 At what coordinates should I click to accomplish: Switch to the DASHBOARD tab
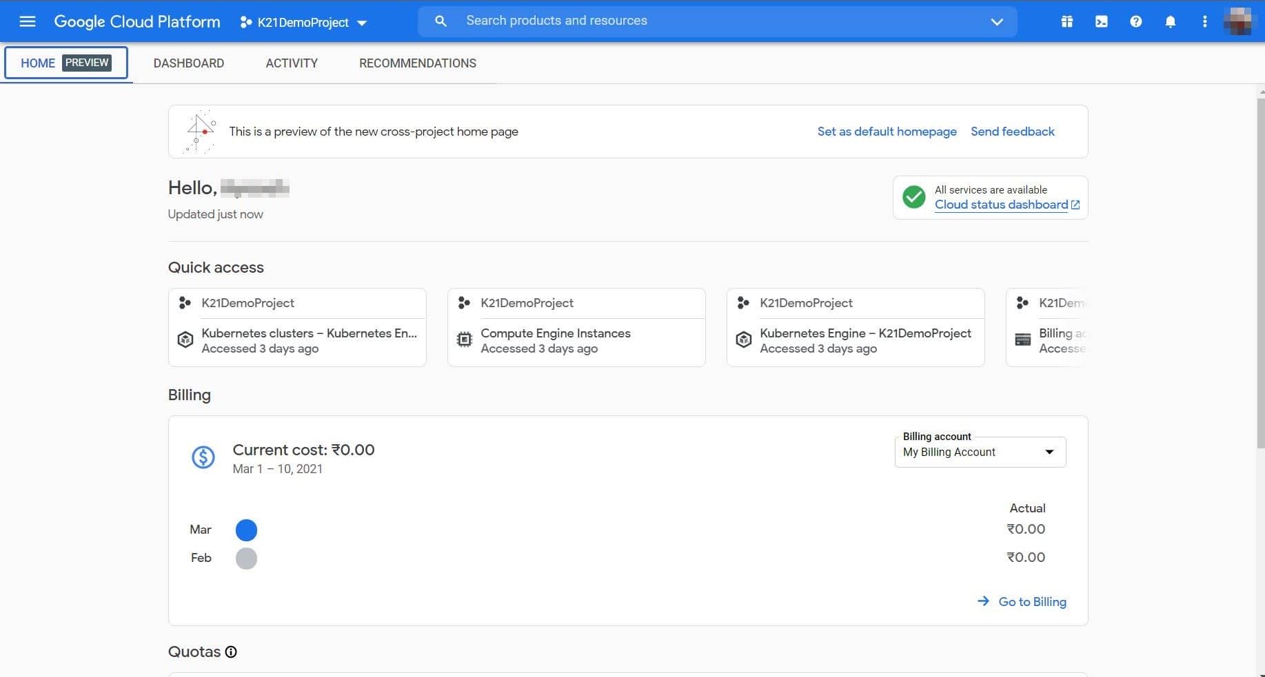pyautogui.click(x=188, y=63)
